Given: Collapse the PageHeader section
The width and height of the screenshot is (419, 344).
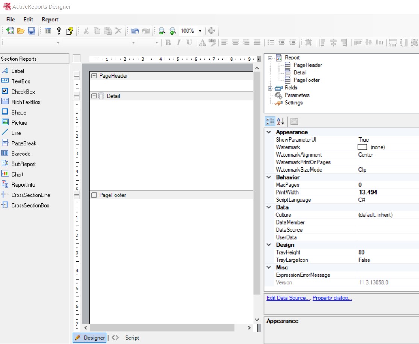Looking at the screenshot, I should (94, 76).
